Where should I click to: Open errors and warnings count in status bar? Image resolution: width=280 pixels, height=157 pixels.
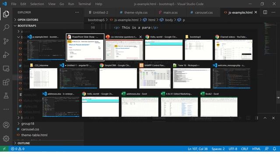17,149
